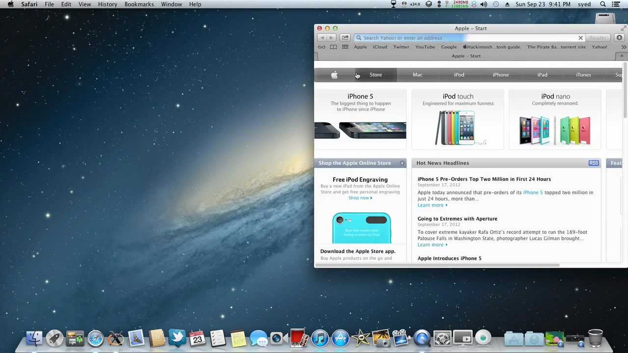The width and height of the screenshot is (628, 353).
Task: Go to Mac in site navigation
Action: point(418,75)
